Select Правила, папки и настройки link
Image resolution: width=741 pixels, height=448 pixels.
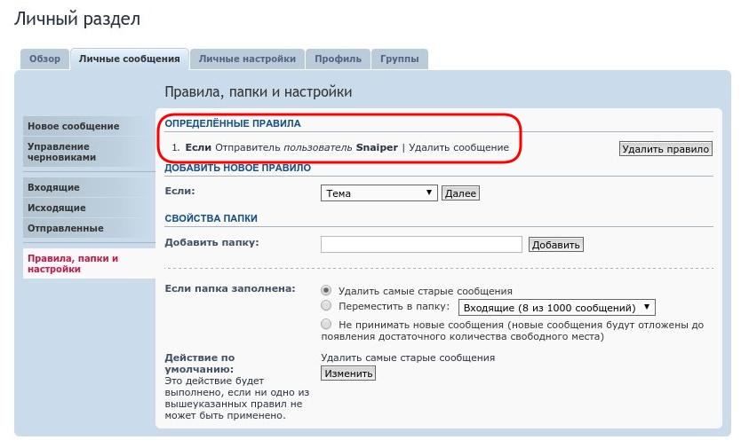coord(73,263)
